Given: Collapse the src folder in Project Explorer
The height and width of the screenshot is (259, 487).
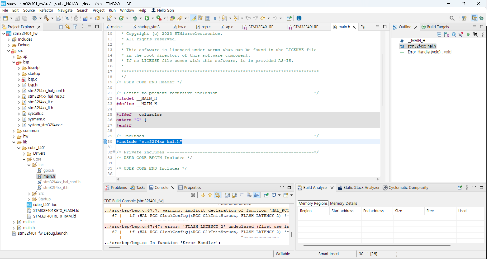Looking at the screenshot, I should pyautogui.click(x=9, y=51).
